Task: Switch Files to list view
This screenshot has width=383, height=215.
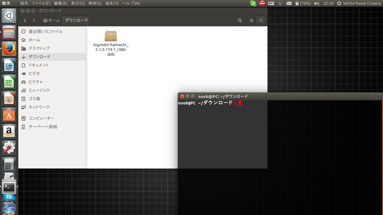Action: point(252,20)
